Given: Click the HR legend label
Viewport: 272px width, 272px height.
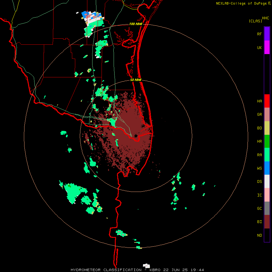Looking at the screenshot, I should 259,141.
